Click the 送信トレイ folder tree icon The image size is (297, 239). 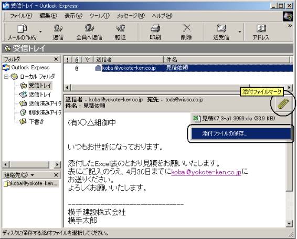[x=23, y=95]
